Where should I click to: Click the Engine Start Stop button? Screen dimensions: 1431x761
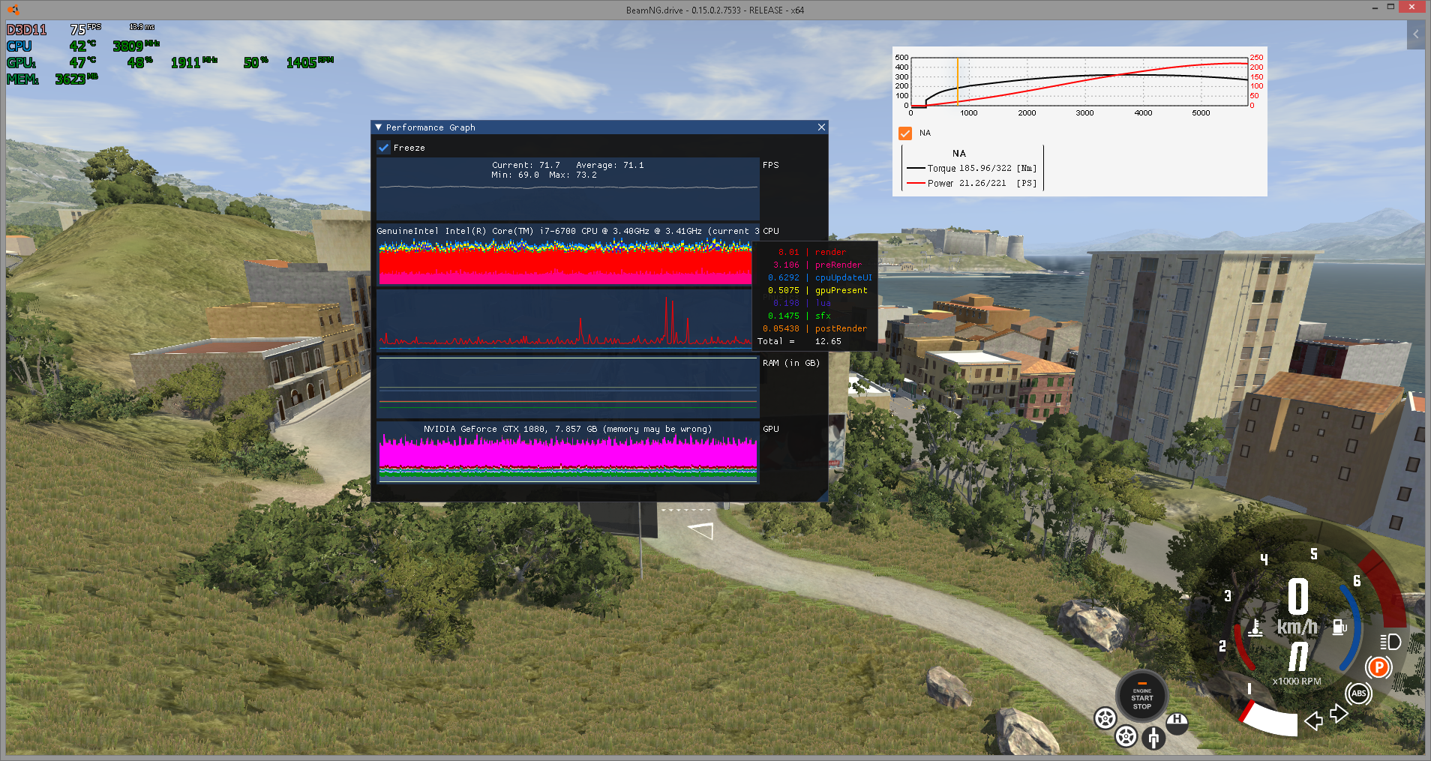coord(1141,697)
